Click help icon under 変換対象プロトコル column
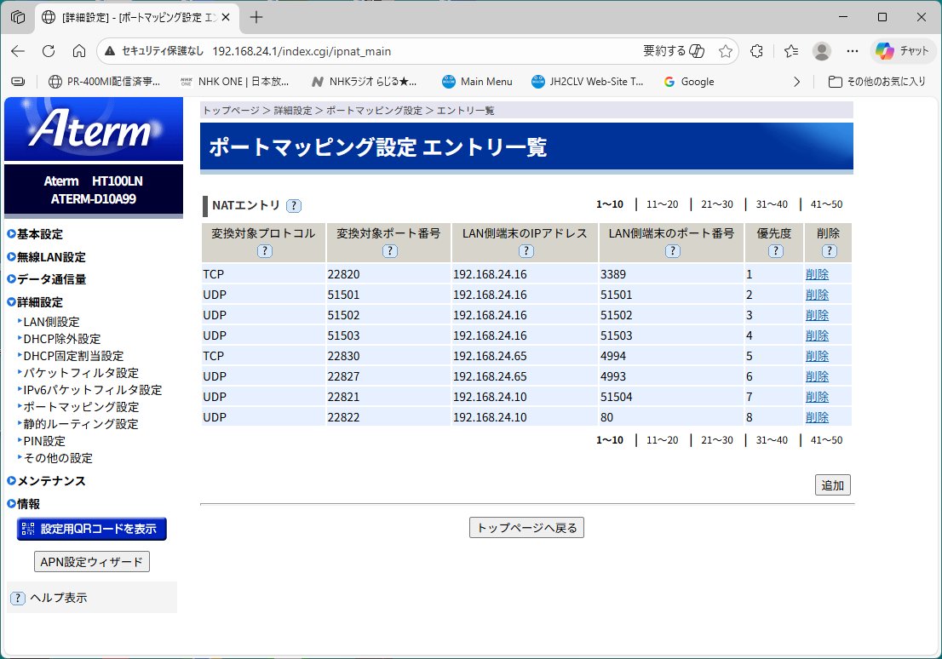942x659 pixels. 264,250
